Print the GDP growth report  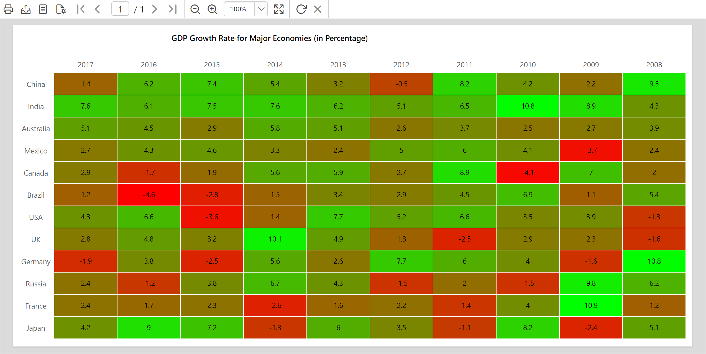(x=9, y=9)
